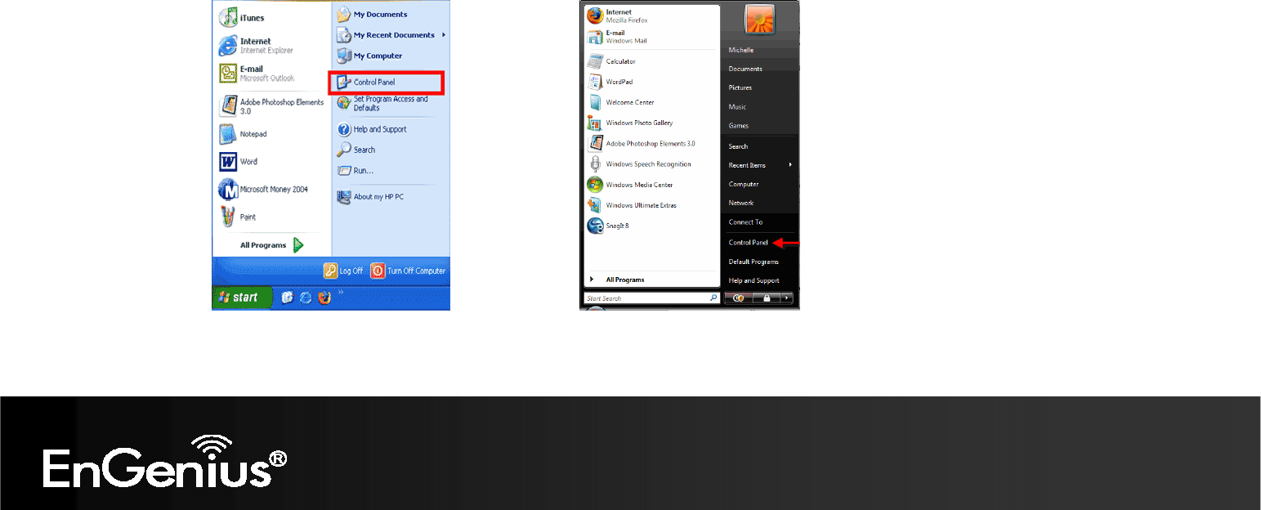
Task: Open Control Panel in Vista menu
Action: (x=749, y=243)
